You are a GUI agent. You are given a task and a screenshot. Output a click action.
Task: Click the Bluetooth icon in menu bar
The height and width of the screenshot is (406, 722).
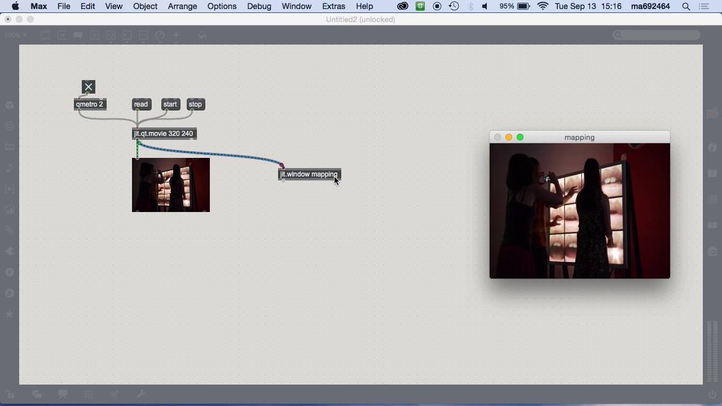(470, 6)
